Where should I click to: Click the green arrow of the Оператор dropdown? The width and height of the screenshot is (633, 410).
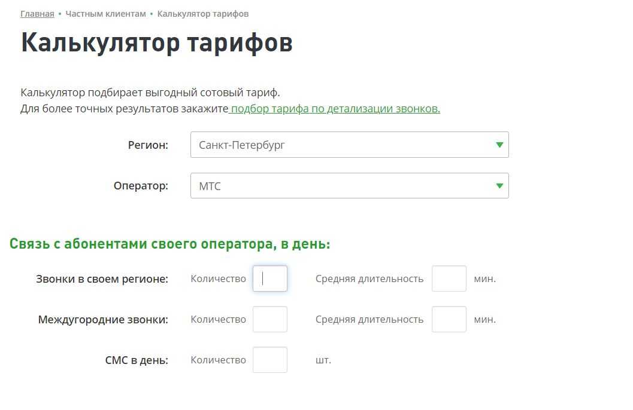(499, 186)
